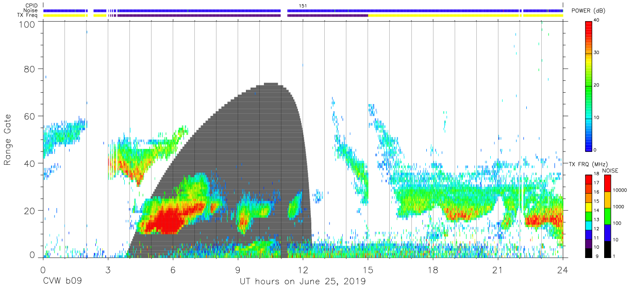Click x-axis tick label 12
The image size is (633, 292).
coord(303,271)
